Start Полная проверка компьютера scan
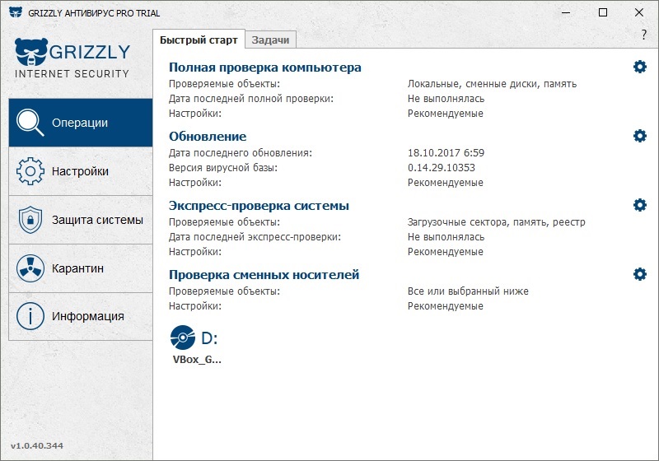This screenshot has height=461, width=659. coord(264,68)
